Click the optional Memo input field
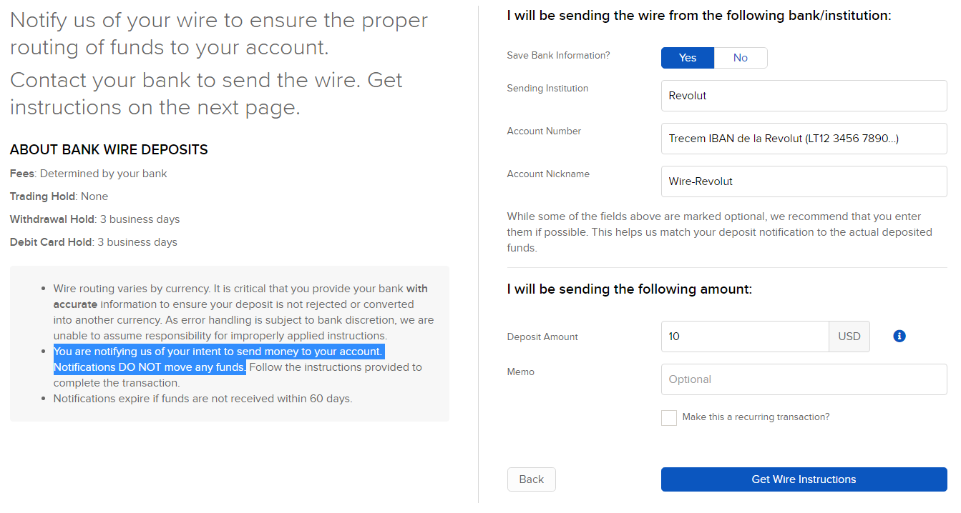This screenshot has height=513, width=961. click(x=804, y=379)
